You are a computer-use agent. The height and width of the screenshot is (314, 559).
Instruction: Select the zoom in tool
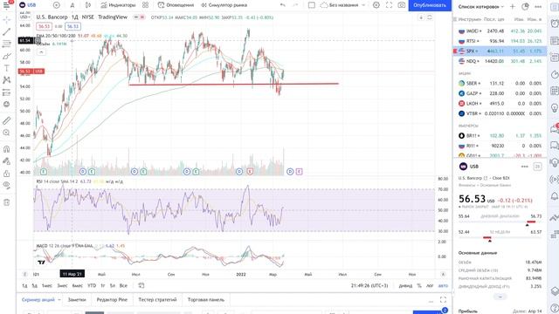click(x=6, y=133)
